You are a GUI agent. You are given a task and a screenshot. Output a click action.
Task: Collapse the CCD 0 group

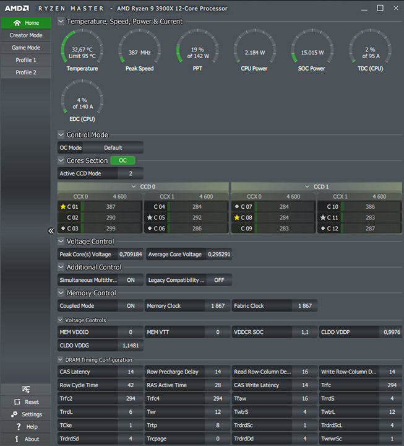point(134,186)
